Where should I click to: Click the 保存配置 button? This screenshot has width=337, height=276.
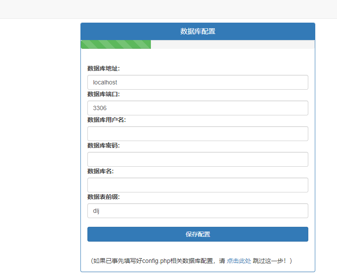[198, 234]
